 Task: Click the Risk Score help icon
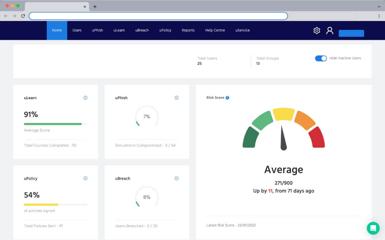[x=227, y=98]
